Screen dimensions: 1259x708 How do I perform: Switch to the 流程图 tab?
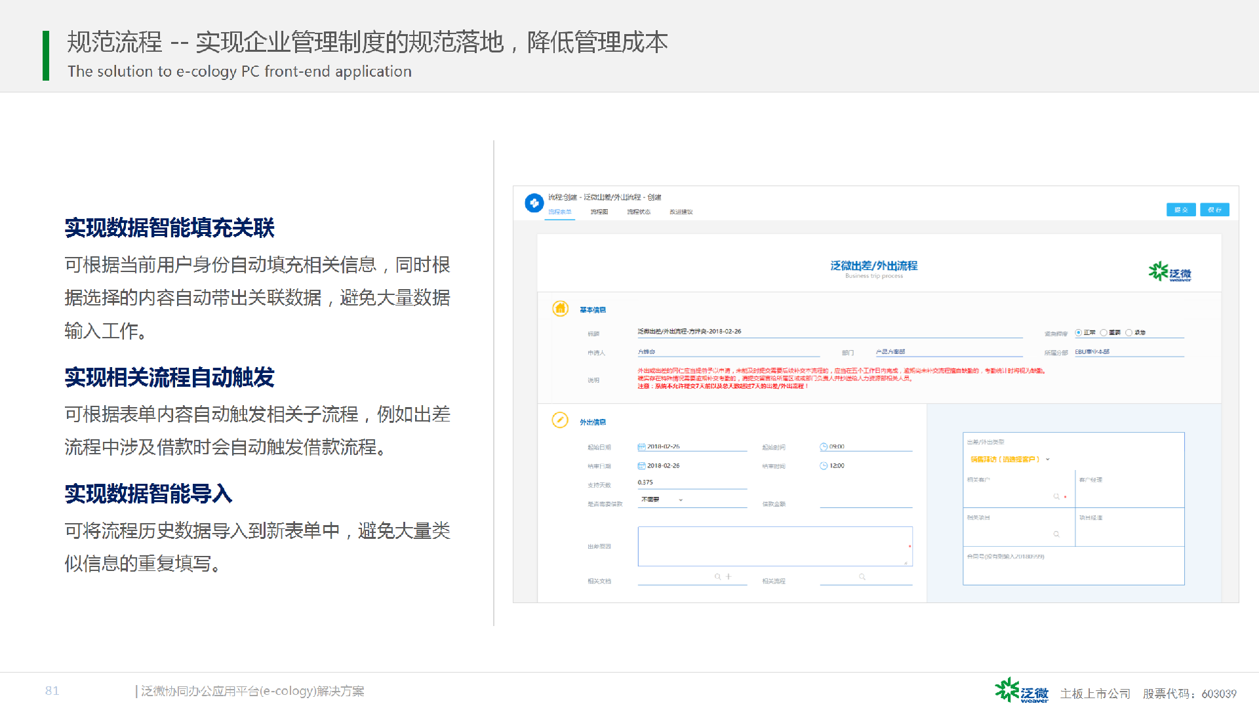(x=599, y=212)
